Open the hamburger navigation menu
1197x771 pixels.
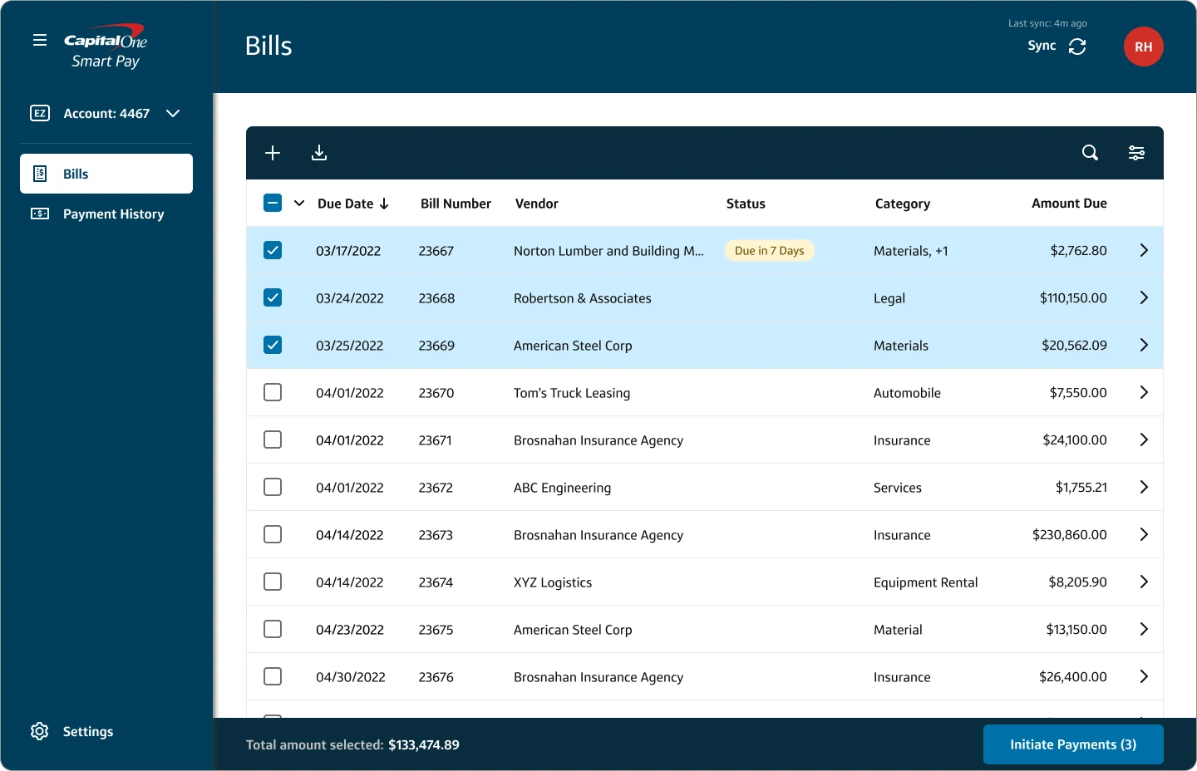coord(40,40)
